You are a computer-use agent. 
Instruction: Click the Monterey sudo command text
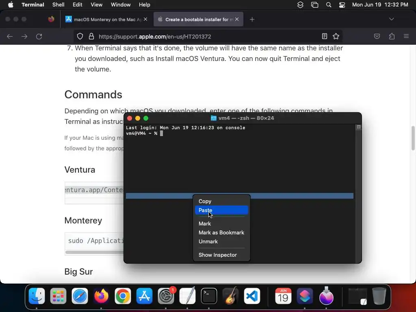(95, 240)
